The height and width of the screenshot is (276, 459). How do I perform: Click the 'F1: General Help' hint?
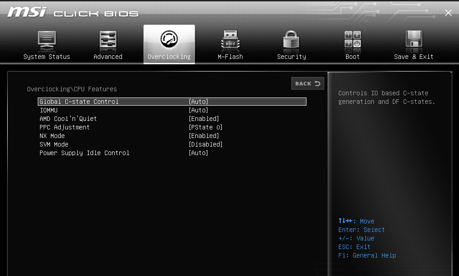pyautogui.click(x=367, y=255)
